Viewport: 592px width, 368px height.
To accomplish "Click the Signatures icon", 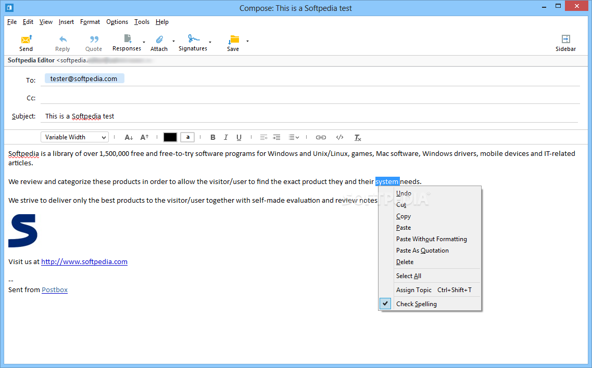I will pyautogui.click(x=194, y=38).
